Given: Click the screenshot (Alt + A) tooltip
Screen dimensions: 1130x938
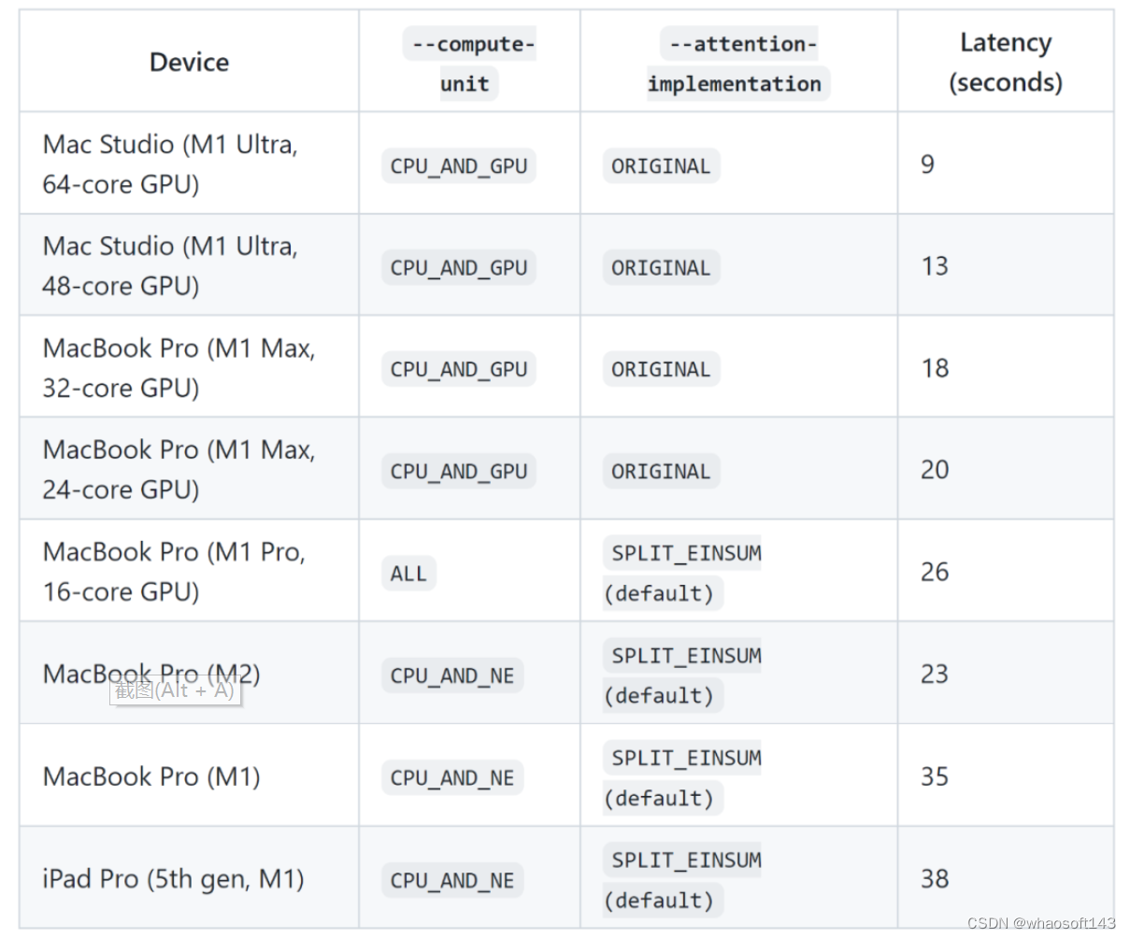Looking at the screenshot, I should click(175, 691).
